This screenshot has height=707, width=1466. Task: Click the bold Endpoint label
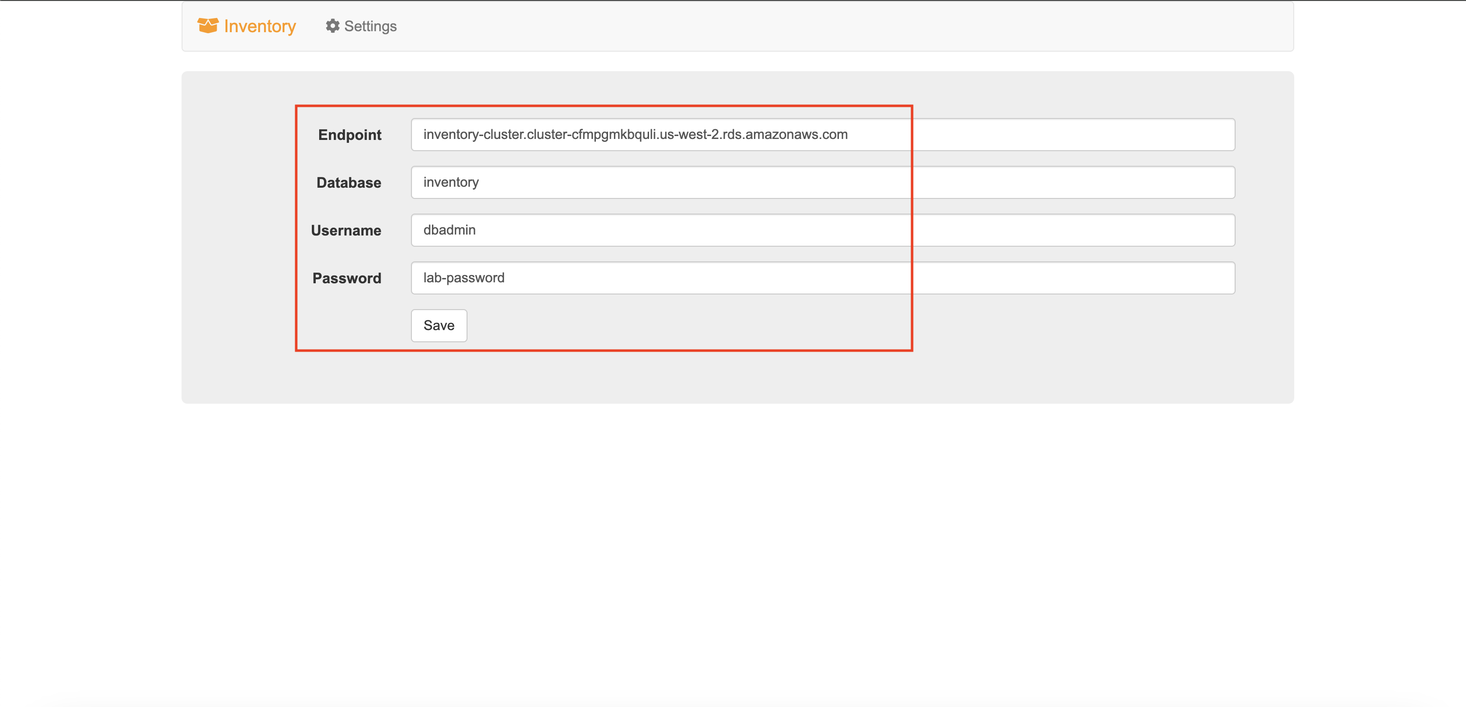(349, 135)
